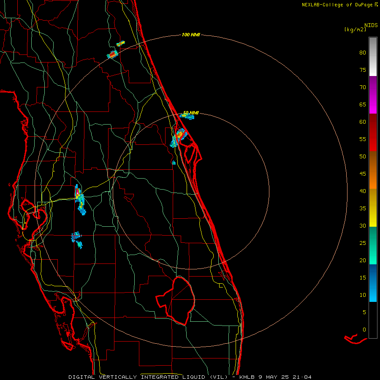The width and height of the screenshot is (380, 380).
Task: Click the NIDS label above the scale
Action: (x=371, y=25)
